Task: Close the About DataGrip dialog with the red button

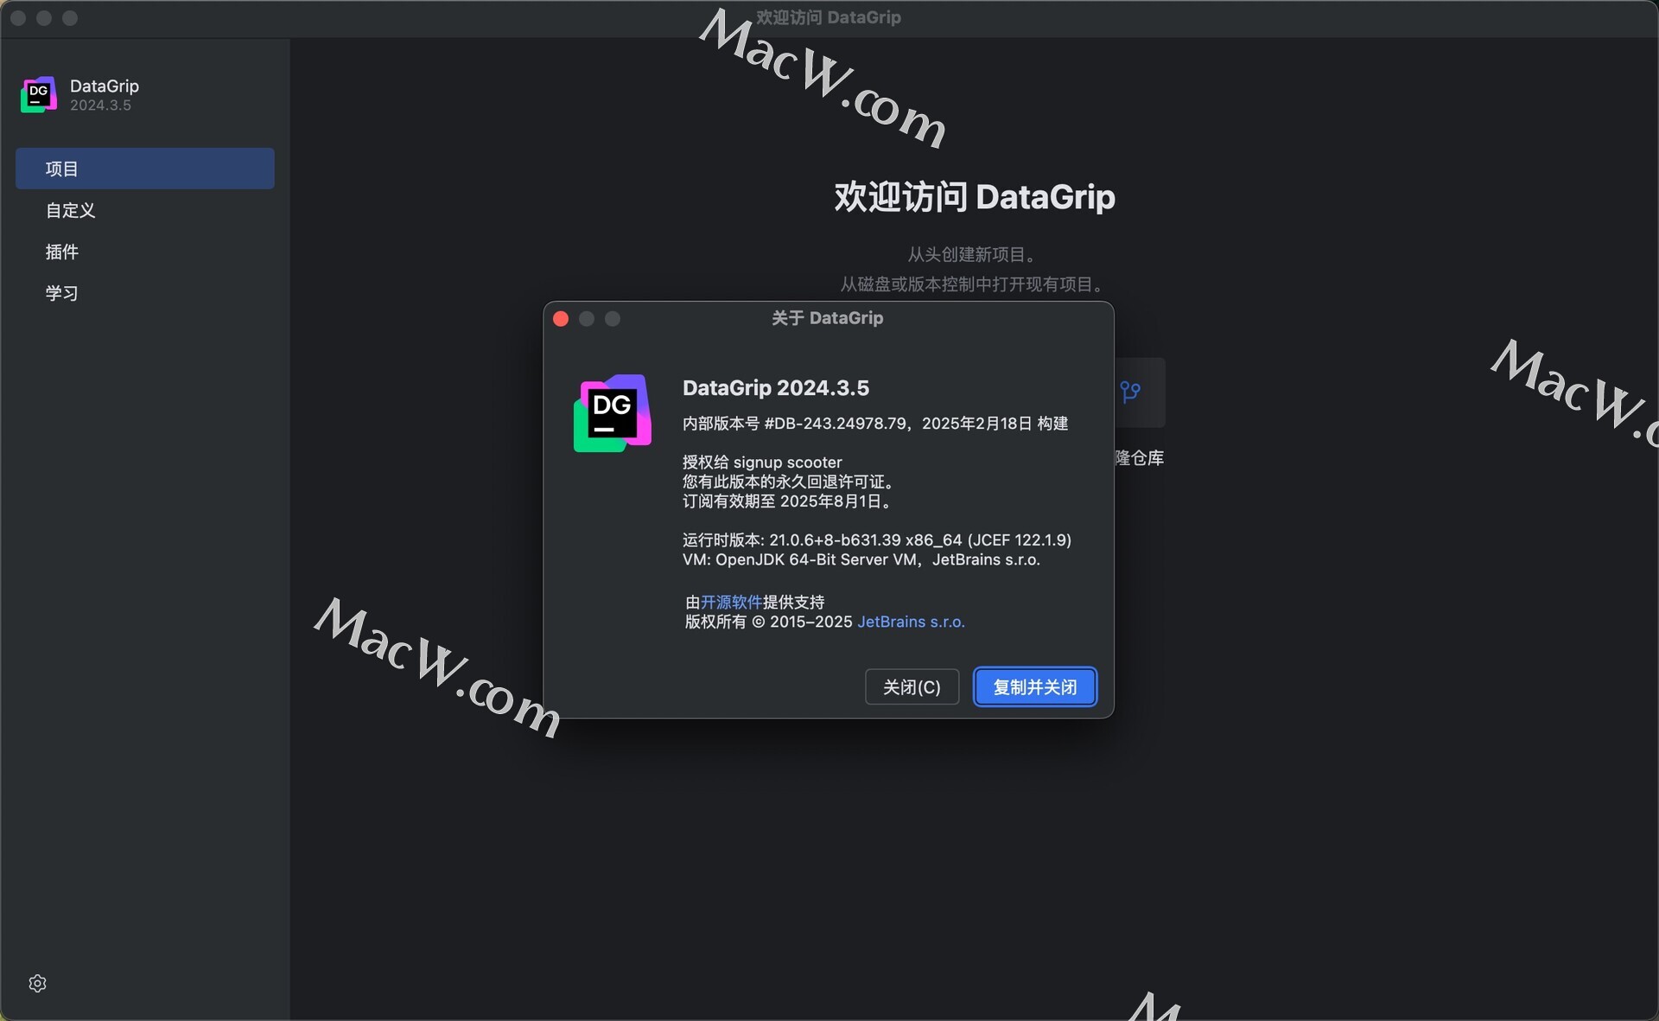Action: click(x=561, y=319)
